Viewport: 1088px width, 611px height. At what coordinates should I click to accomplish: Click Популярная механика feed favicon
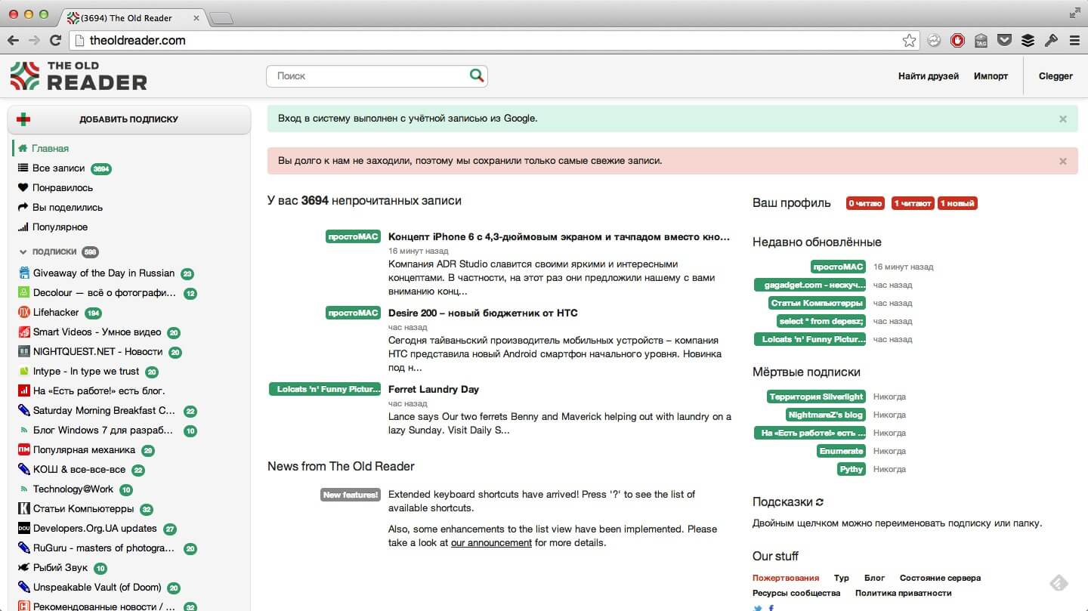click(x=23, y=449)
